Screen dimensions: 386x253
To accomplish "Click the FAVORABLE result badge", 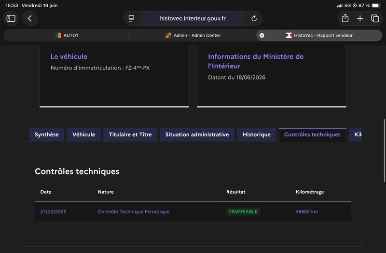I will tap(243, 212).
